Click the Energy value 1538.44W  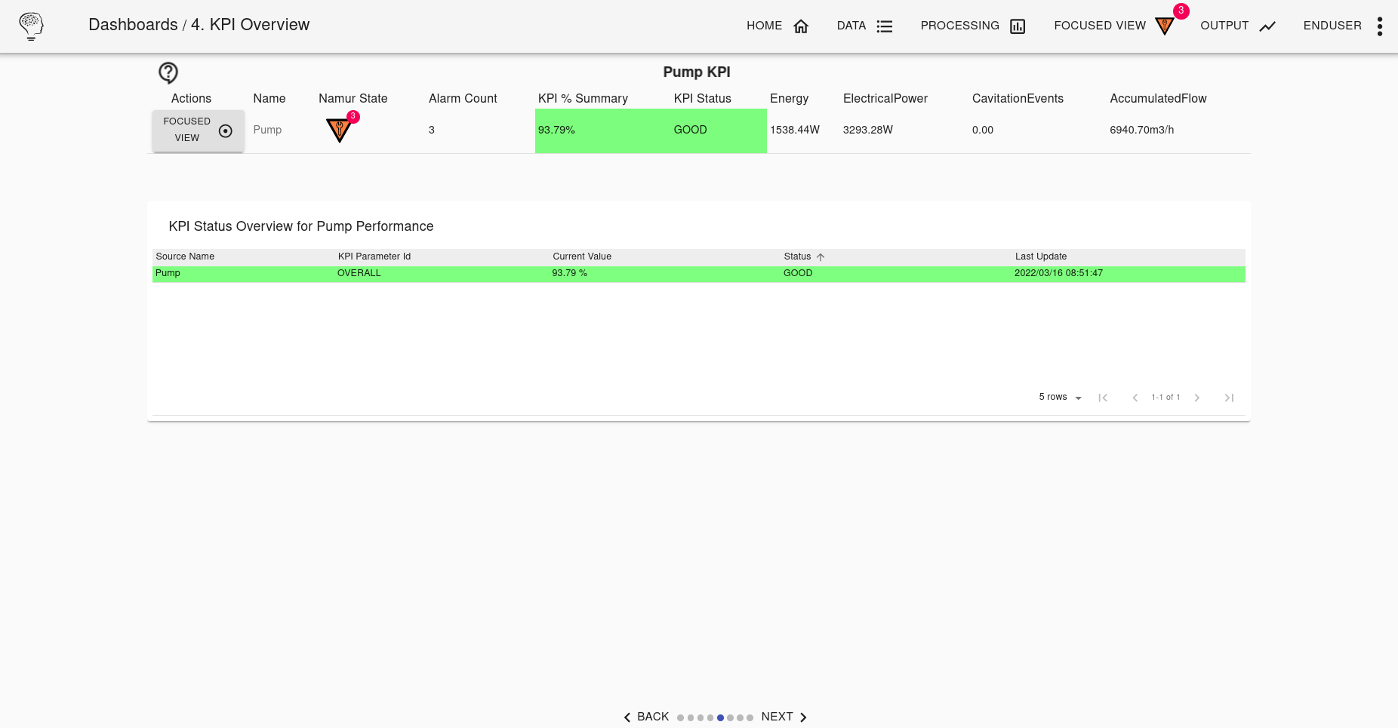[x=795, y=130]
